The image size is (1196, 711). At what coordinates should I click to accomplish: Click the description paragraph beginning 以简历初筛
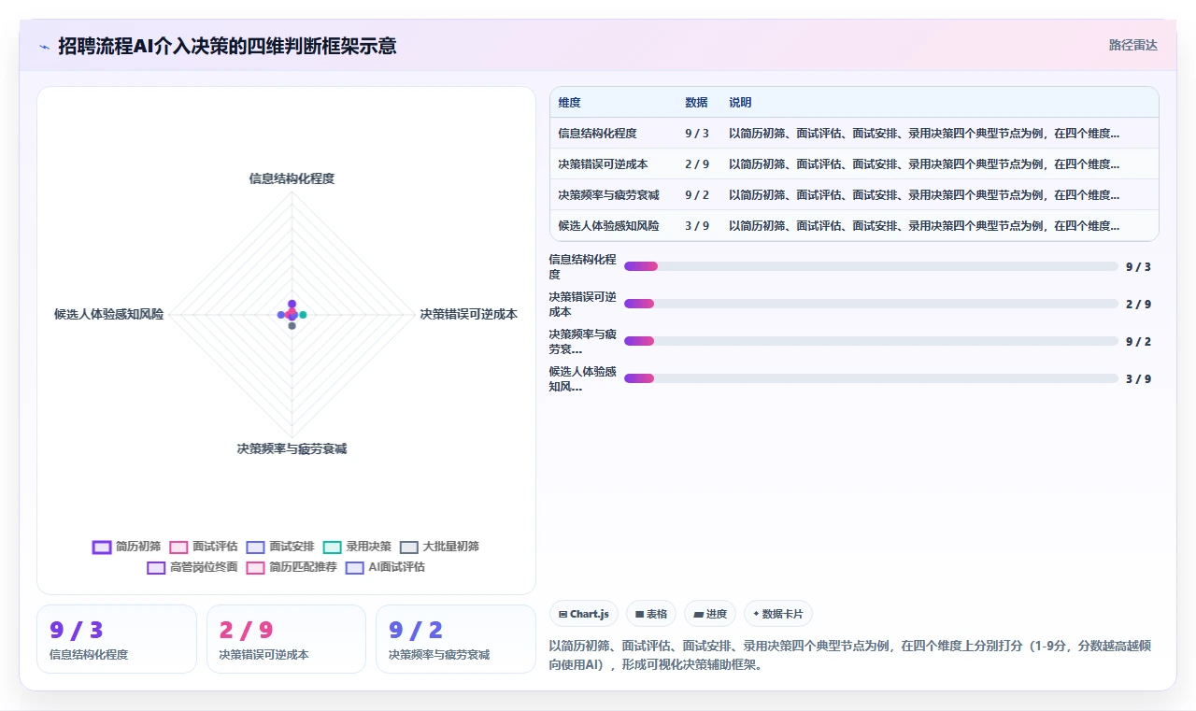click(x=849, y=656)
